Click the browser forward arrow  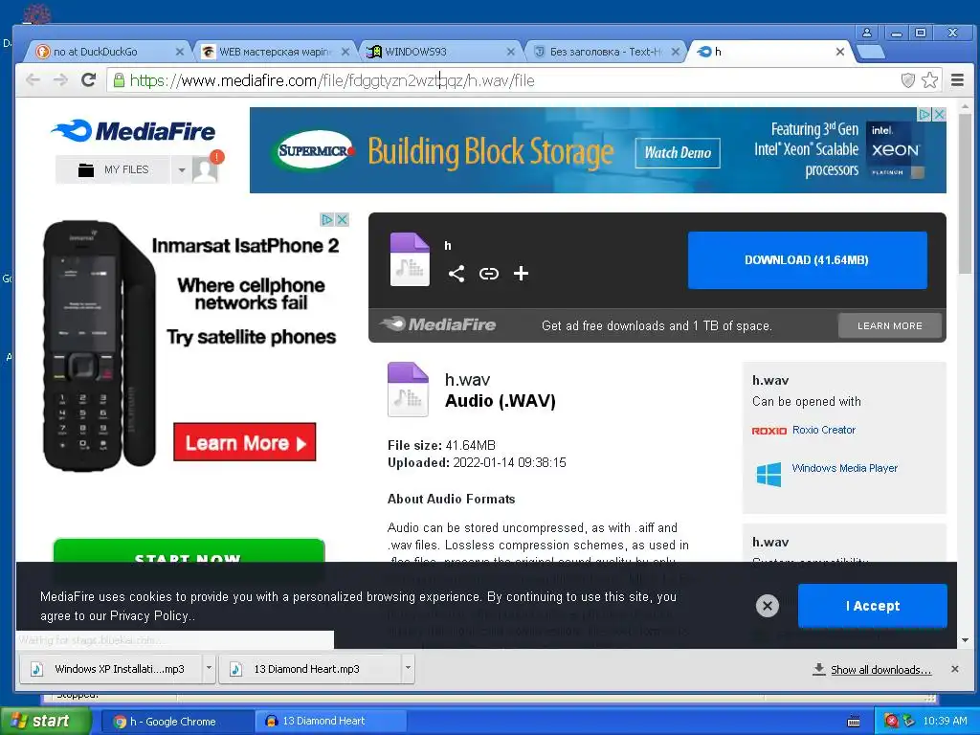point(60,80)
